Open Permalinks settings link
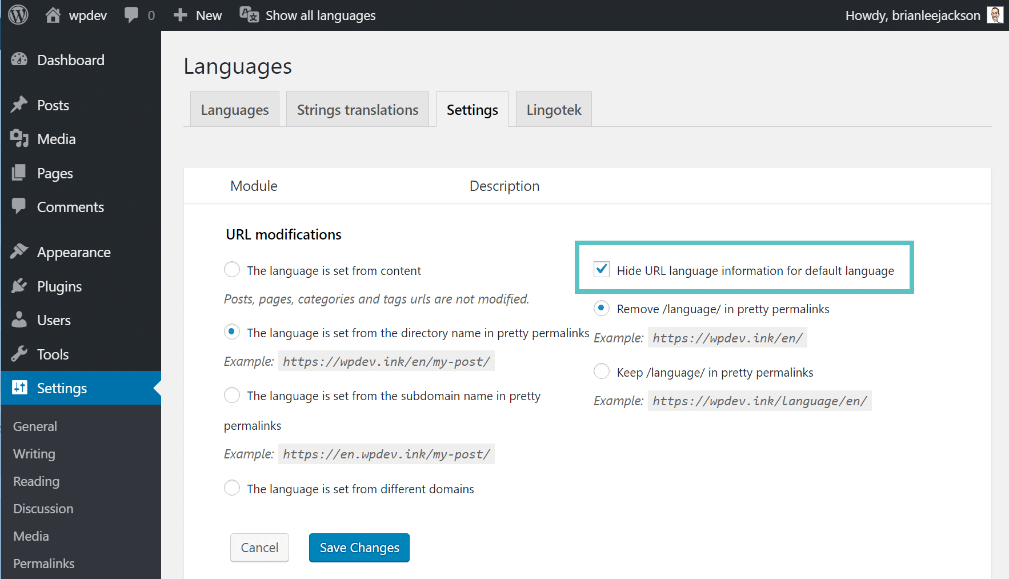The width and height of the screenshot is (1009, 579). pos(43,563)
